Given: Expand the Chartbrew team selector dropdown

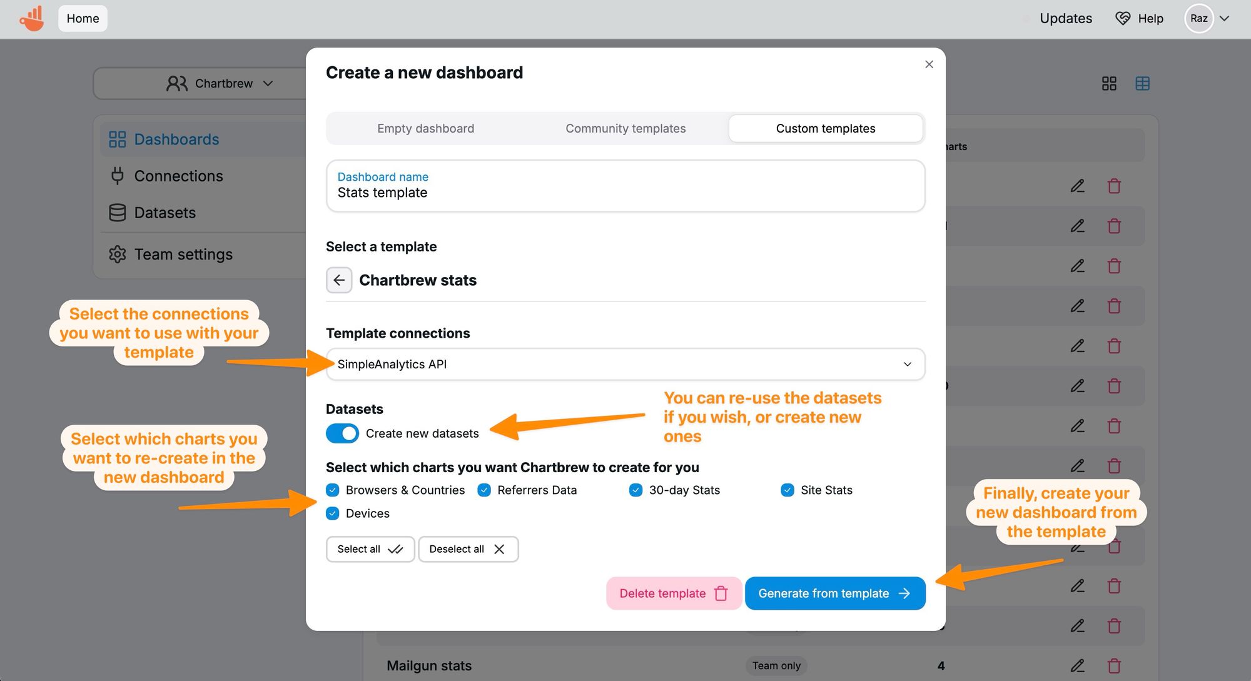Looking at the screenshot, I should coord(220,84).
